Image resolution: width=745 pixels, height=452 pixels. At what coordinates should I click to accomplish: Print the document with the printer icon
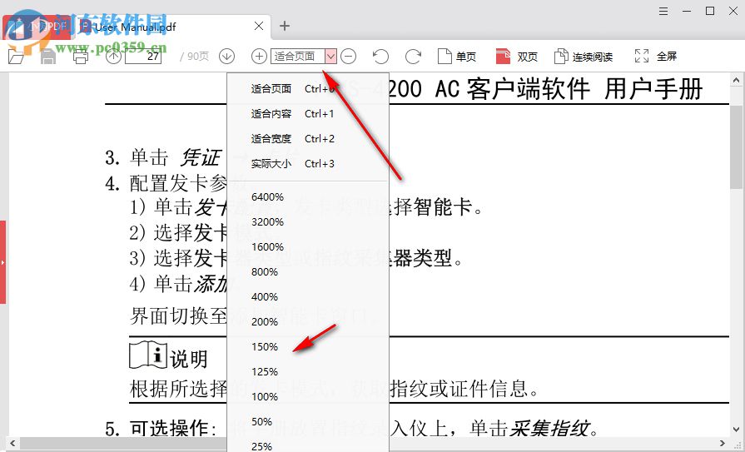(80, 57)
